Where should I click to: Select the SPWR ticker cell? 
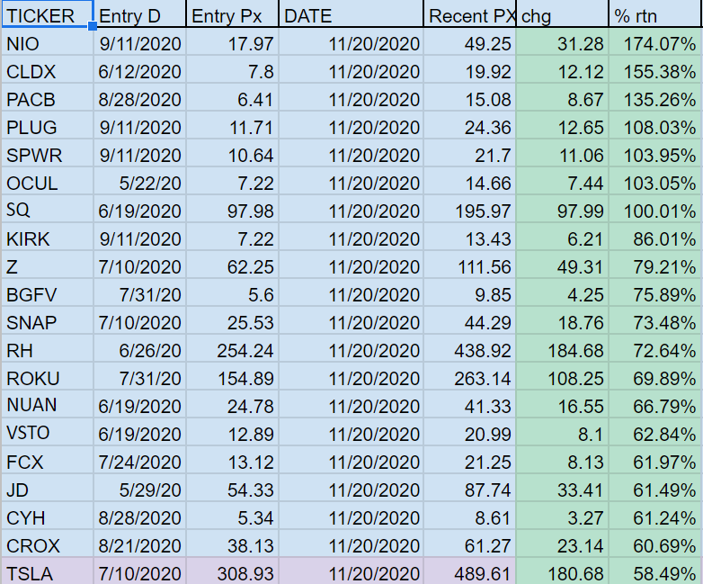point(47,154)
